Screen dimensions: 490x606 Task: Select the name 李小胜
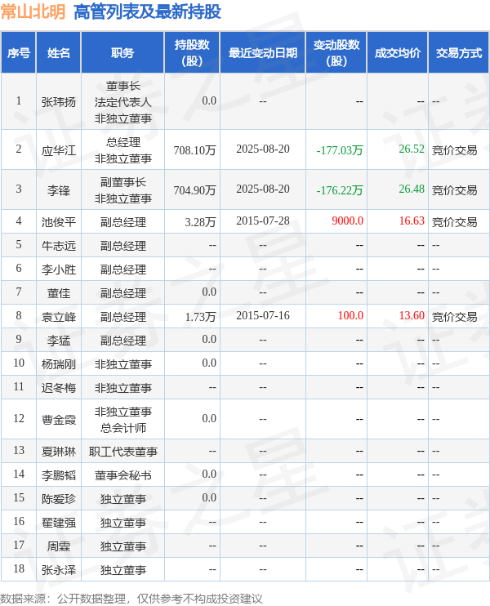pyautogui.click(x=58, y=270)
